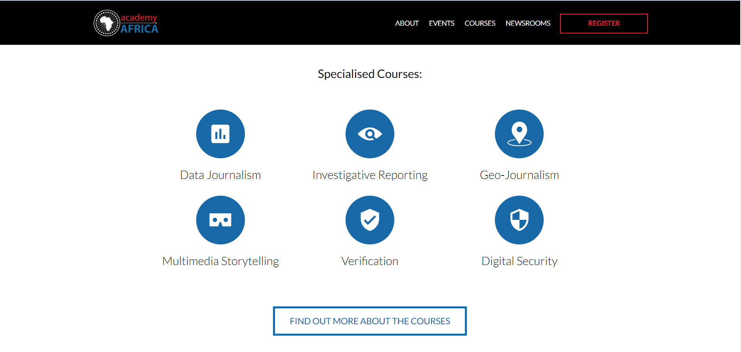The width and height of the screenshot is (741, 352).
Task: Select the Geo-Journalism map pin icon
Action: [x=519, y=134]
